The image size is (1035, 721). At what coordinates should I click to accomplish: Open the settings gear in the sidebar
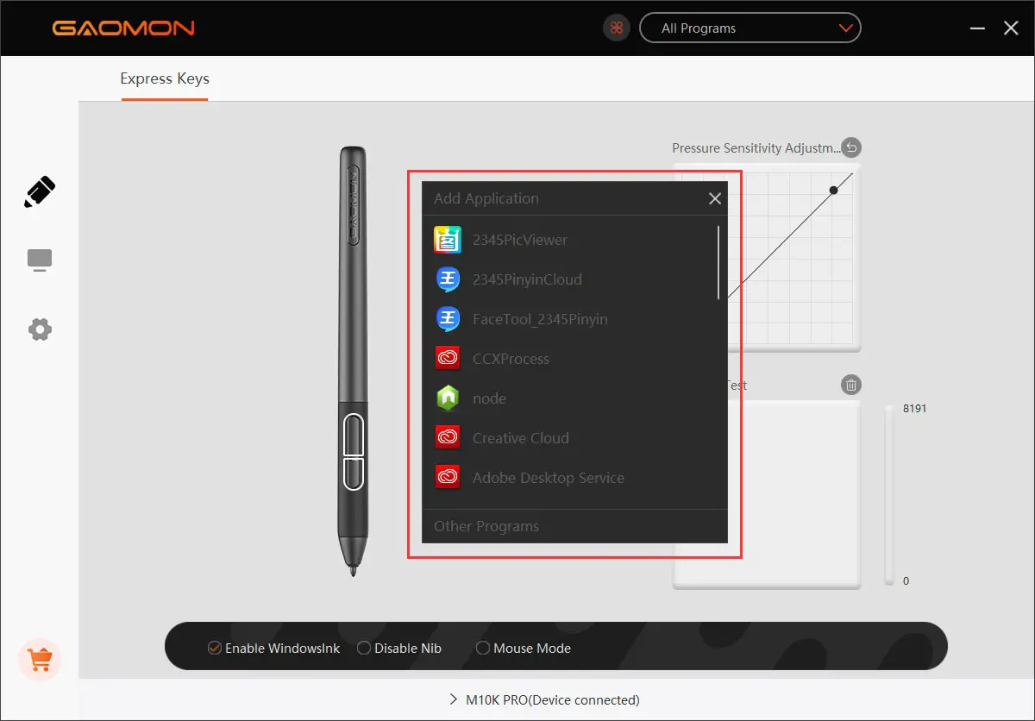click(40, 329)
